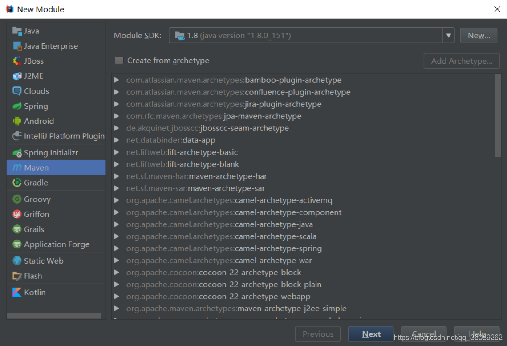Expand maven-archetype-sar node

[117, 188]
